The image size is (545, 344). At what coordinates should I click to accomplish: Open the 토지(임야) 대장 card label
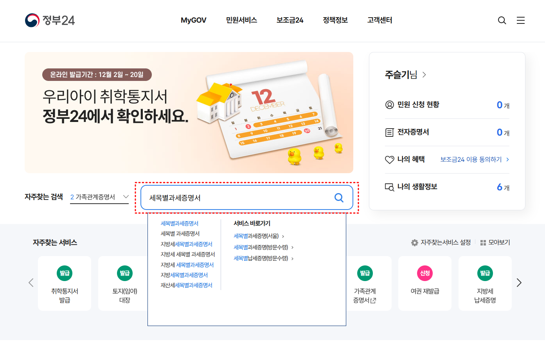coord(125,296)
